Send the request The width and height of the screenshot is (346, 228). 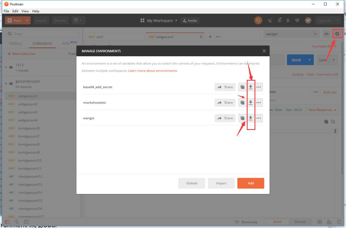click(296, 60)
